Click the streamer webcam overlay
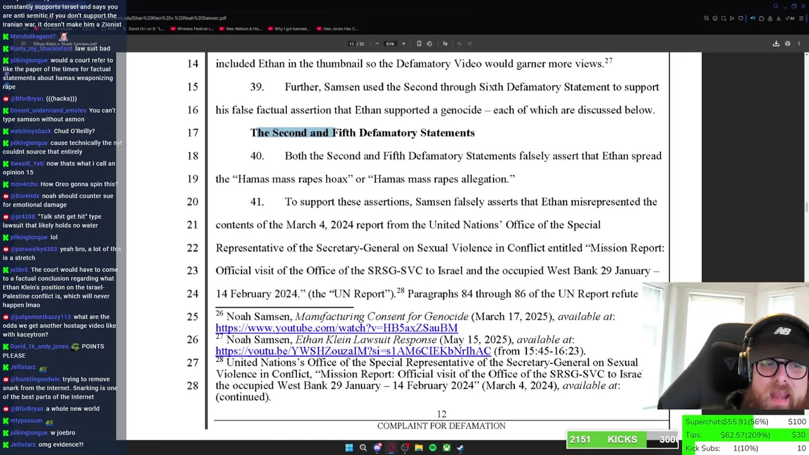Screen dimensions: 809x455 pyautogui.click(x=727, y=346)
